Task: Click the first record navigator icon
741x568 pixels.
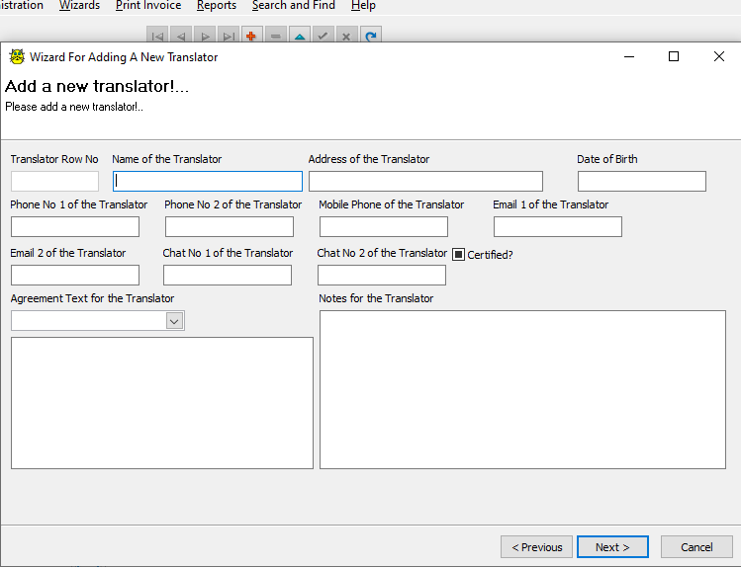Action: (158, 36)
